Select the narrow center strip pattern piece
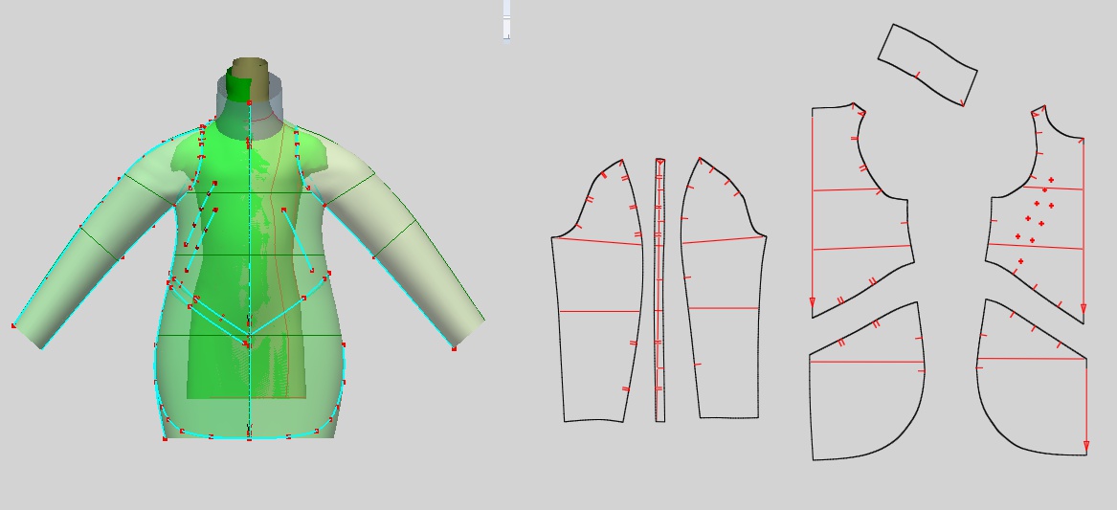The width and height of the screenshot is (1117, 510). pyautogui.click(x=660, y=290)
